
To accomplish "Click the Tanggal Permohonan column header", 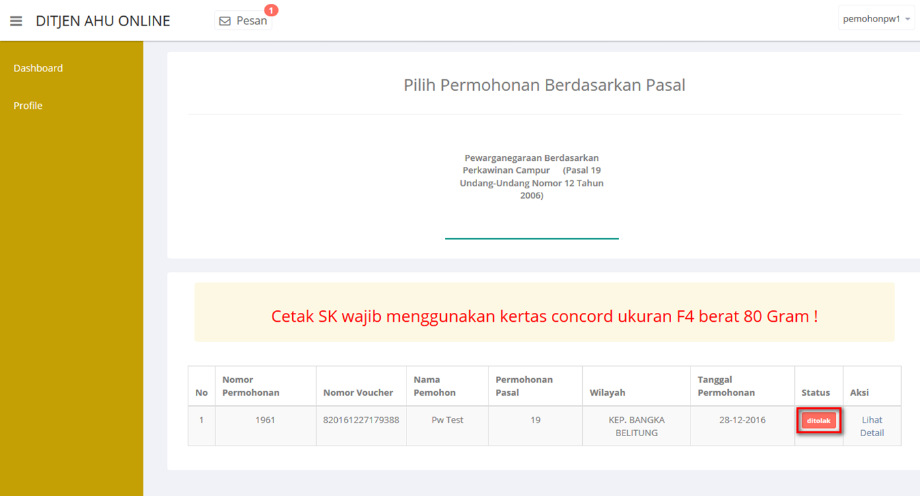I will tap(726, 386).
